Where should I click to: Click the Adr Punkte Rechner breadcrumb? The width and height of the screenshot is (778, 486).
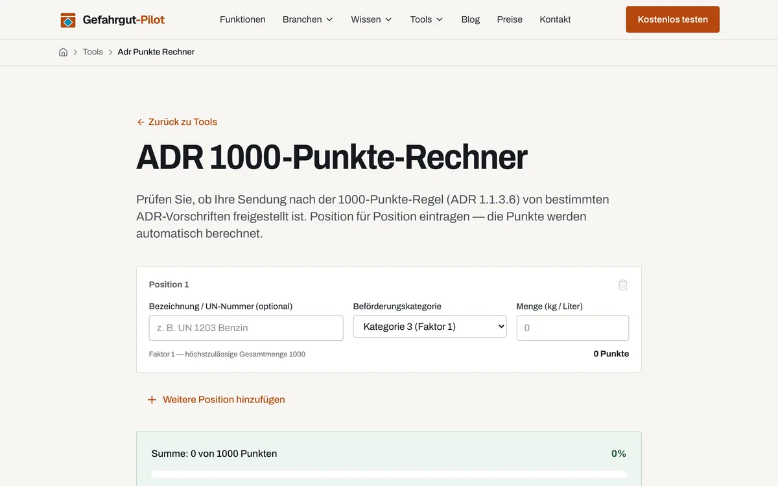156,52
